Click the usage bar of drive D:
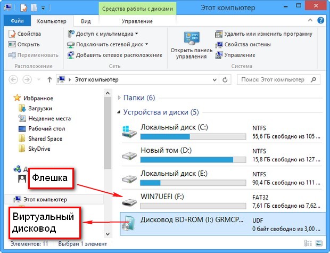This screenshot has height=253, width=330. pos(193,160)
